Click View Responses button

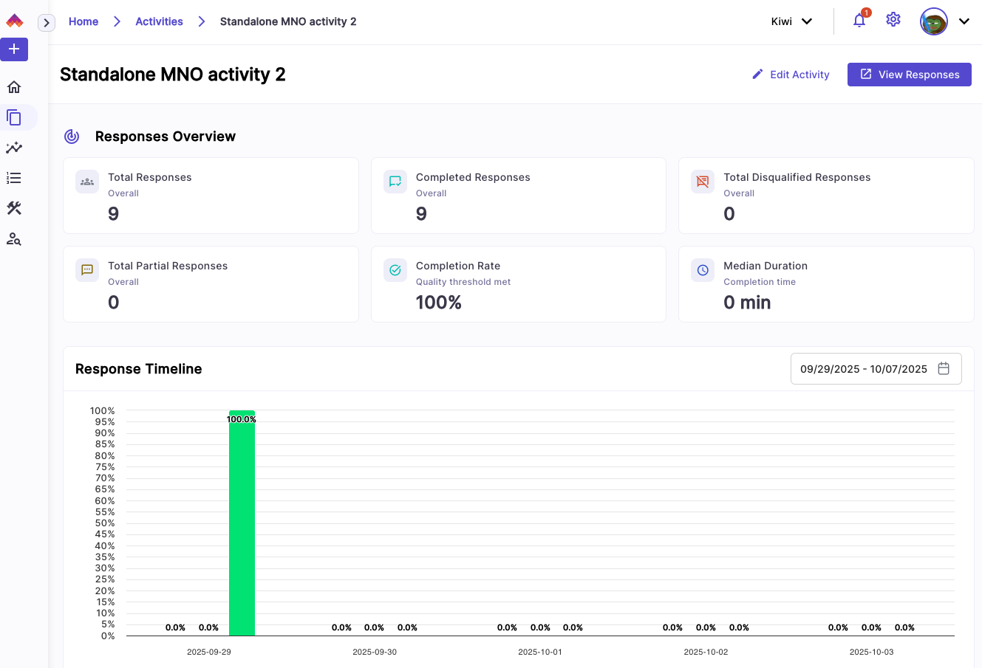pos(909,75)
